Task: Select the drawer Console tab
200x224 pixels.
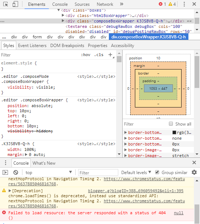Action: (21, 163)
